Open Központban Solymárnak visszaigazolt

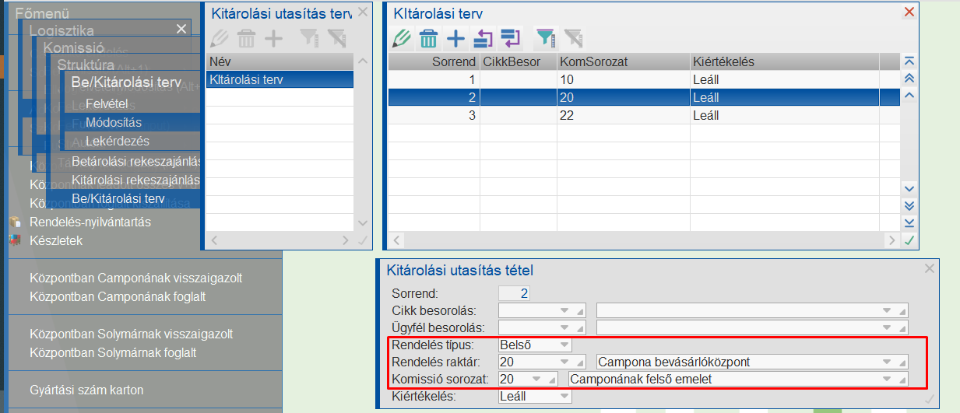(x=131, y=334)
